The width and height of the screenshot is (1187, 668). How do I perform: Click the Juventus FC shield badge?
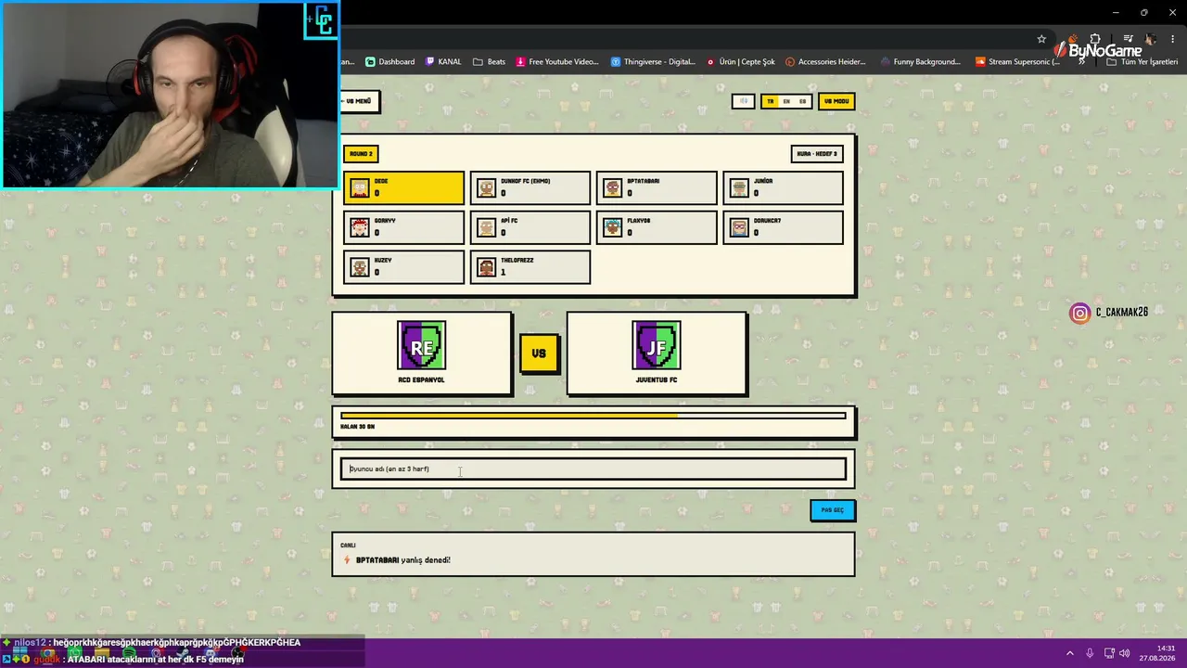(657, 345)
